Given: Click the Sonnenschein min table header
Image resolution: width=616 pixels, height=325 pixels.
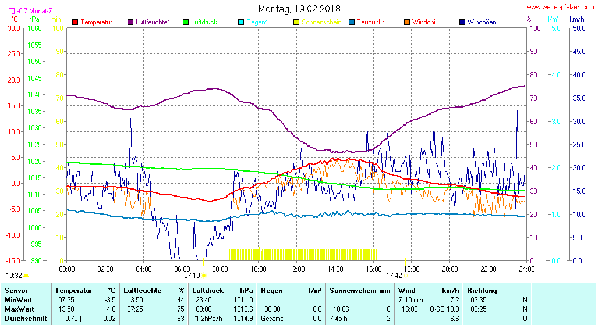Looking at the screenshot, I should [x=360, y=291].
